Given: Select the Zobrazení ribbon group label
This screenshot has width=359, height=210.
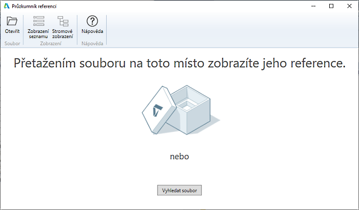Looking at the screenshot, I should [50, 44].
